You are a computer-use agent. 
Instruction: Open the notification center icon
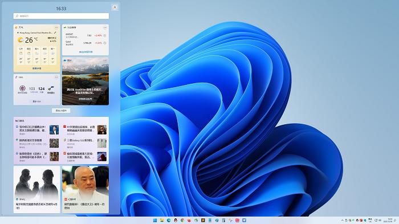396,220
